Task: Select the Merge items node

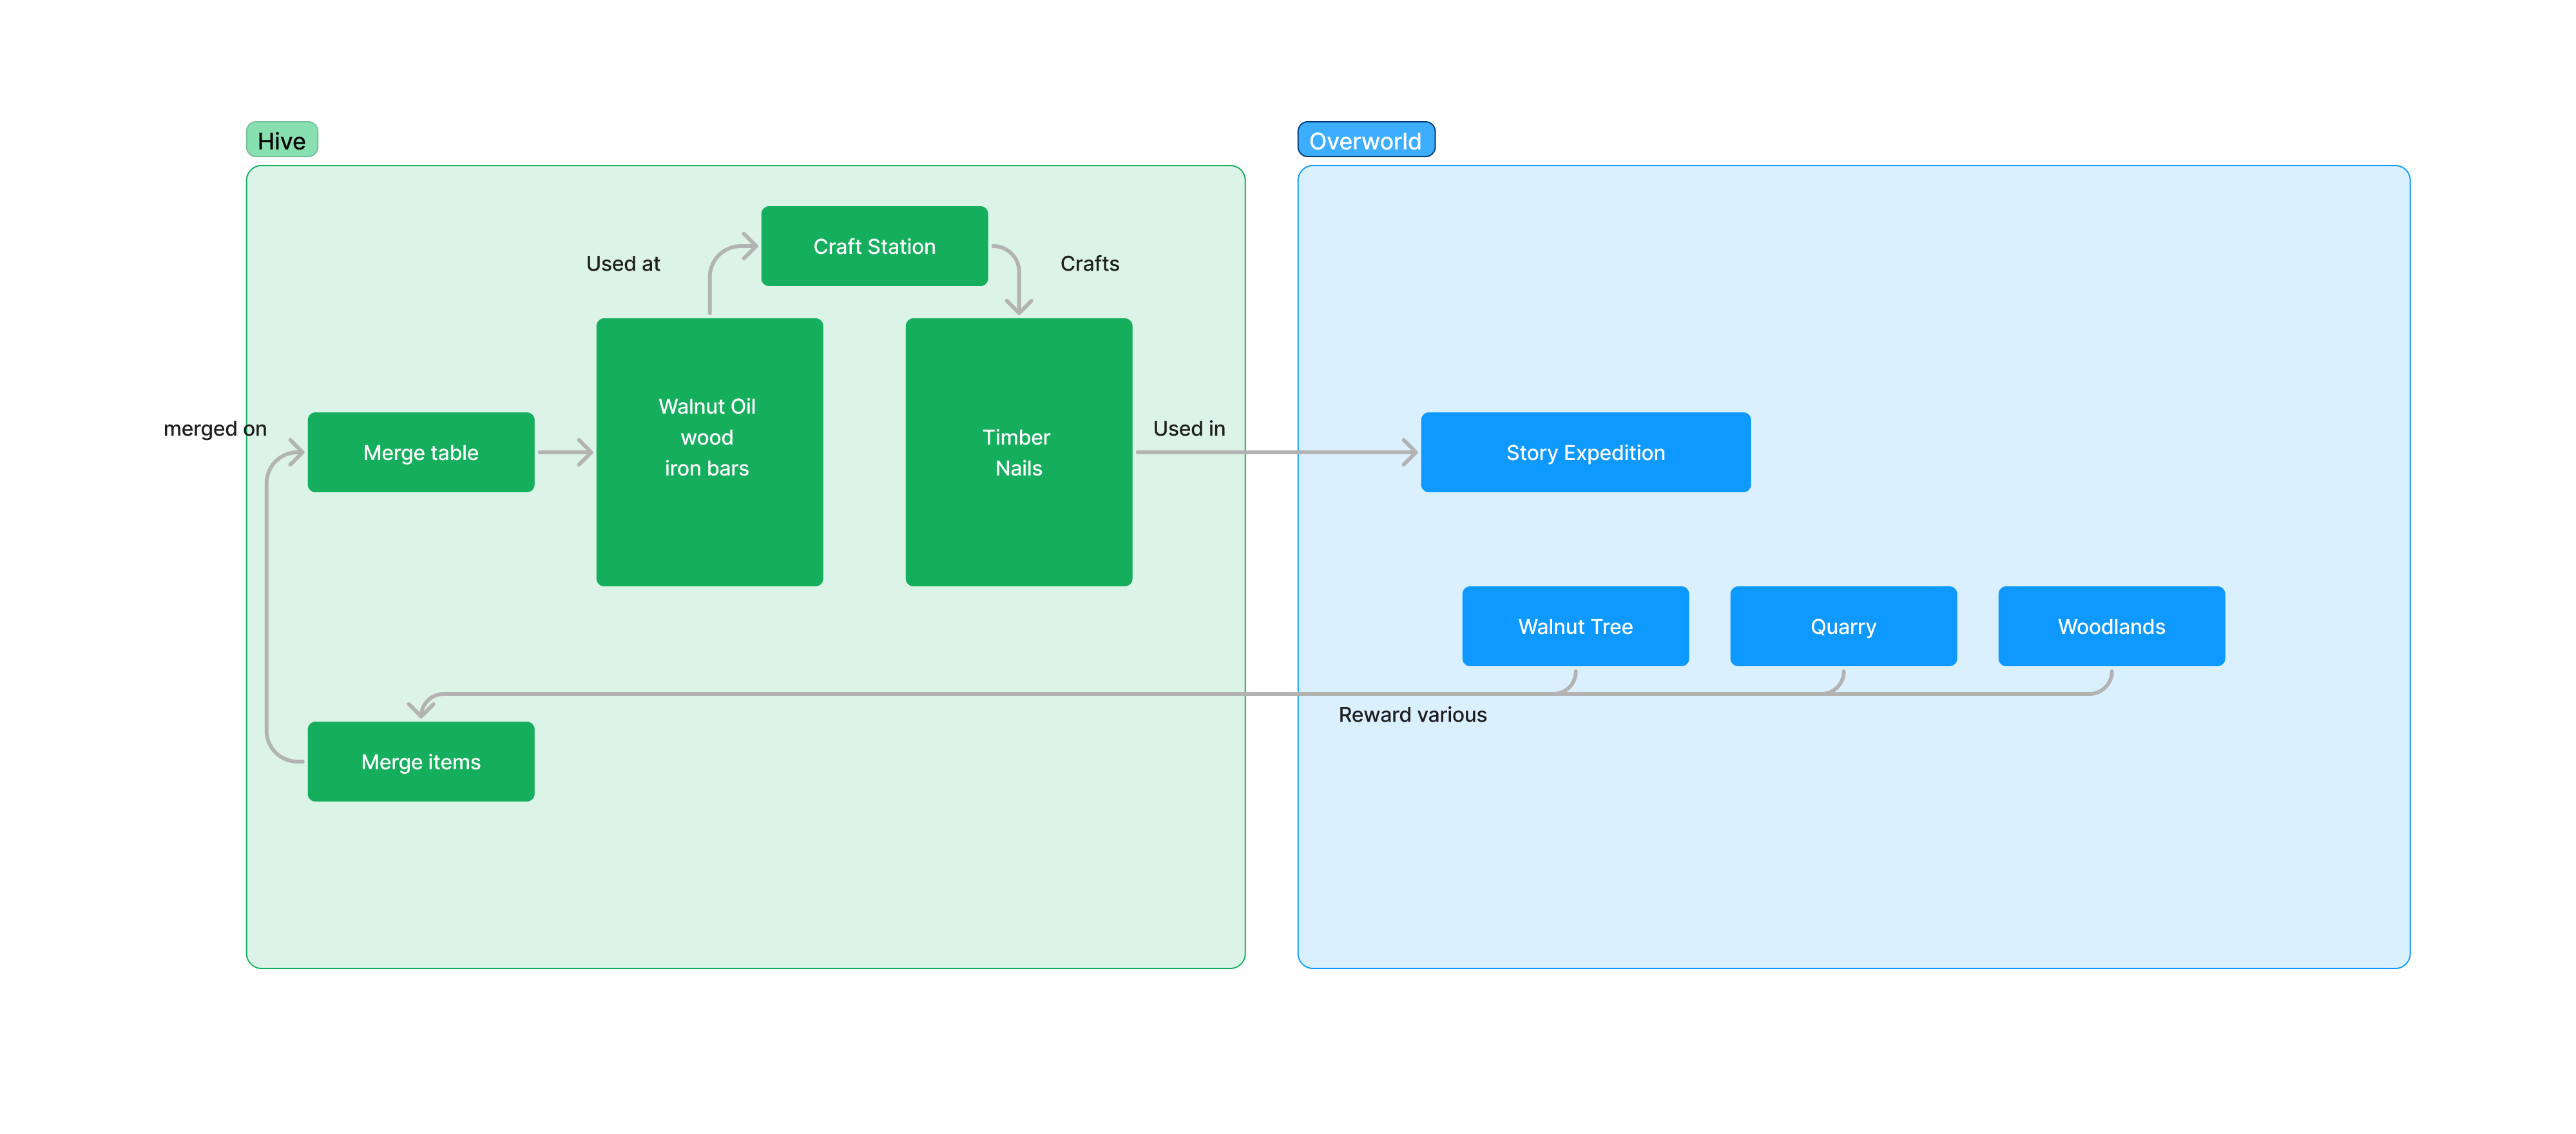Action: pyautogui.click(x=420, y=761)
